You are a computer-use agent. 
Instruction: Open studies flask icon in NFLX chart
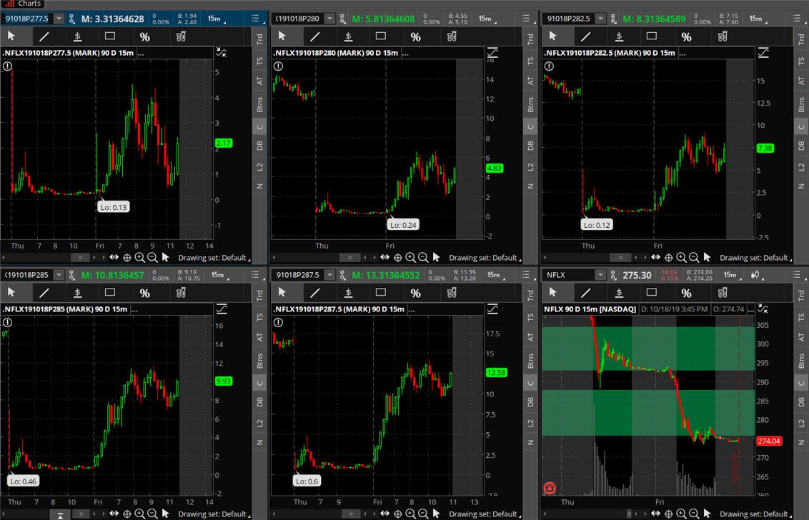(x=723, y=293)
